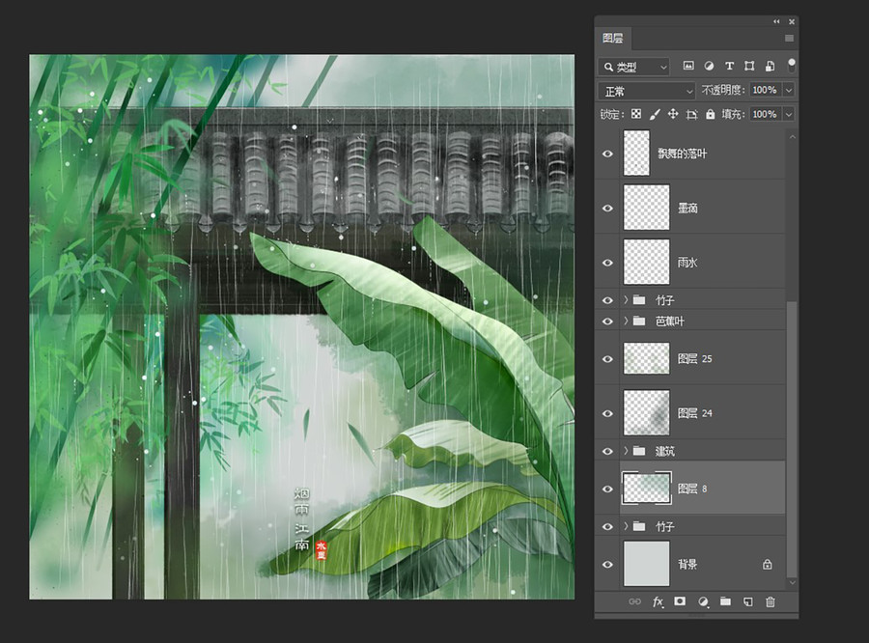Viewport: 869px width, 643px height.
Task: Hide the 墨滴 layer
Action: coord(607,208)
